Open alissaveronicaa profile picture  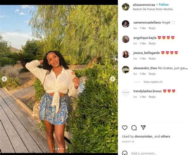point(126,7)
